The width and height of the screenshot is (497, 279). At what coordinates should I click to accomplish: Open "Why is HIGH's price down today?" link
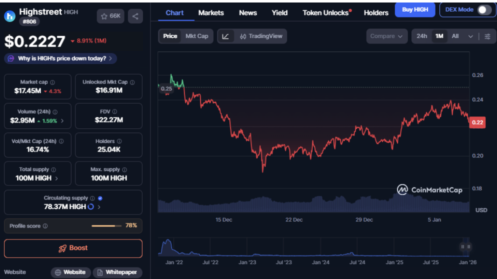[x=60, y=58]
